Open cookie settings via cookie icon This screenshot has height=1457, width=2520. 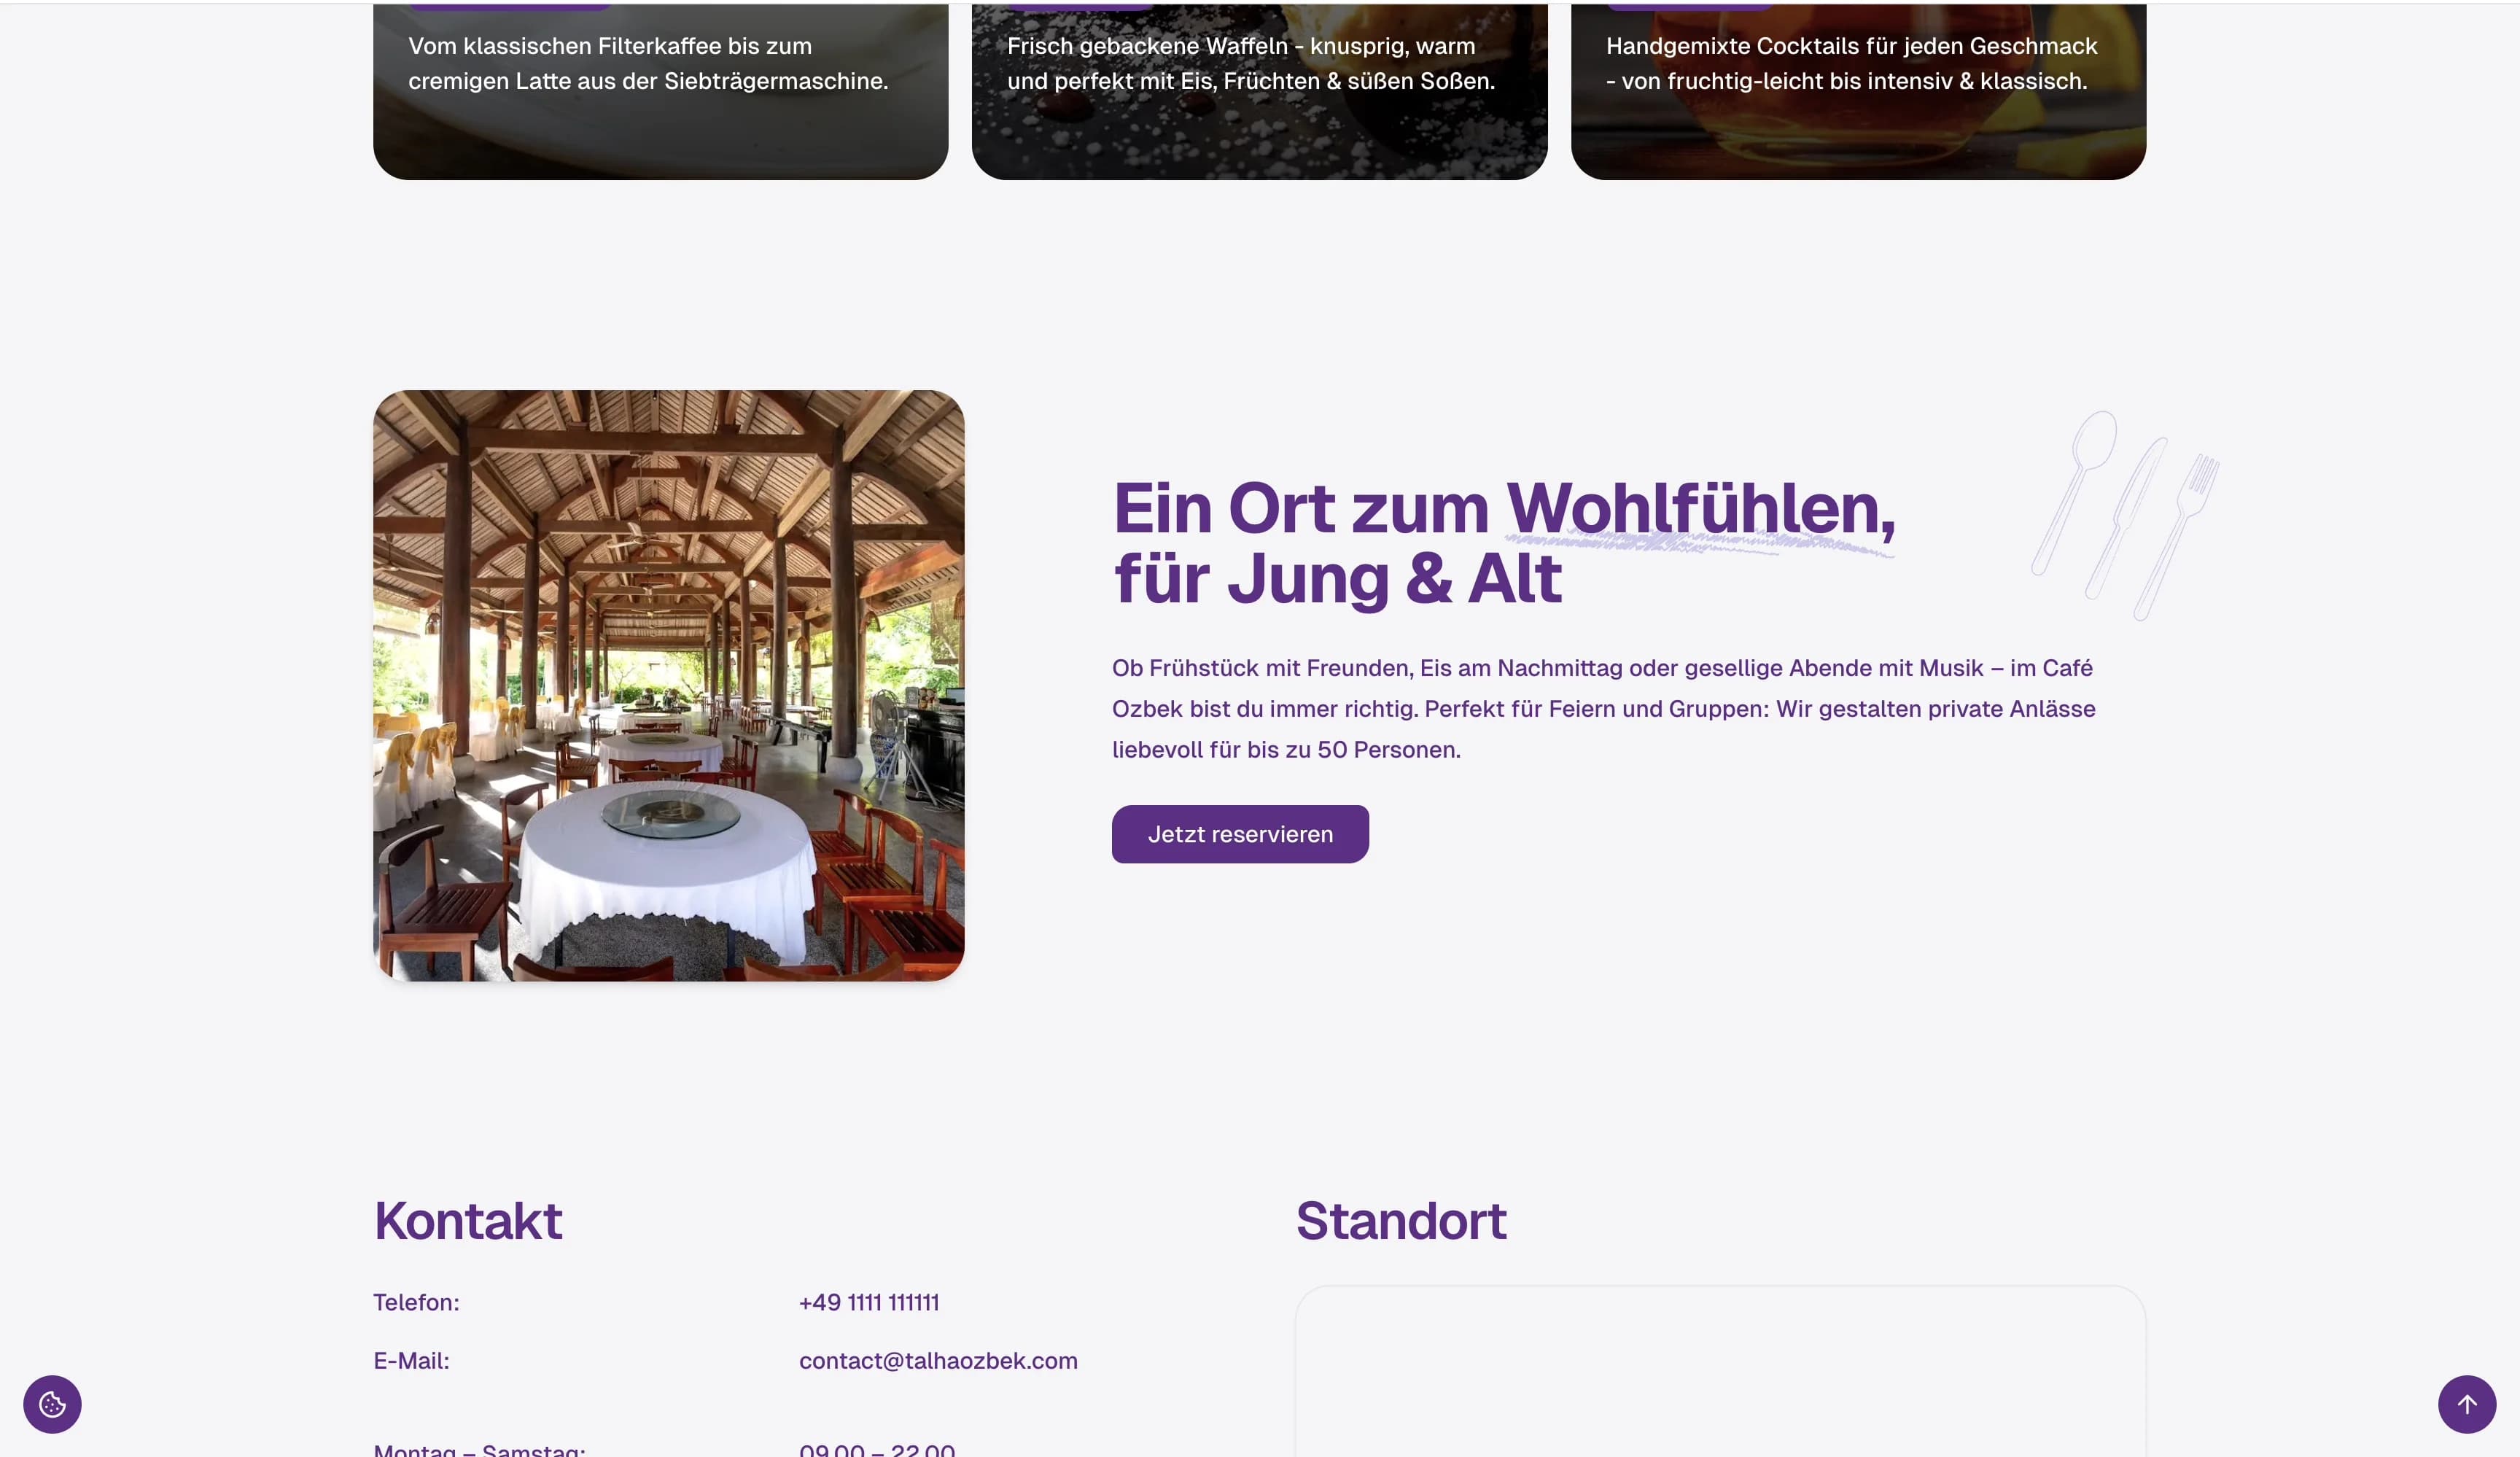[x=52, y=1404]
